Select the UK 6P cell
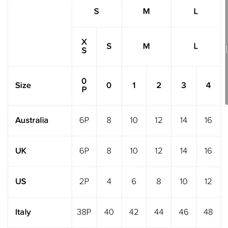228x228 pixels. pos(84,151)
